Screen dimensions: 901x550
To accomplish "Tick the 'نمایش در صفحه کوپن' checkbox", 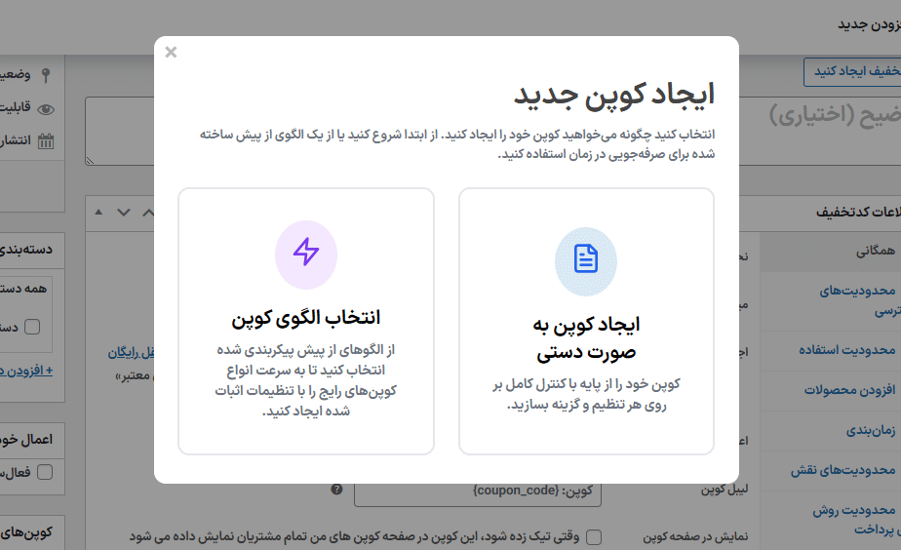I will [x=594, y=536].
